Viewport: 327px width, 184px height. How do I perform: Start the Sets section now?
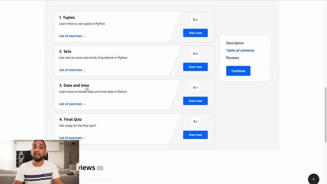195,67
